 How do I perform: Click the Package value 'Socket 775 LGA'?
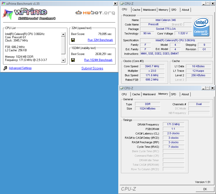tap(166, 29)
